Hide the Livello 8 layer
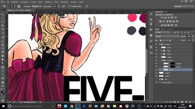The width and height of the screenshot is (195, 109). pyautogui.click(x=156, y=64)
